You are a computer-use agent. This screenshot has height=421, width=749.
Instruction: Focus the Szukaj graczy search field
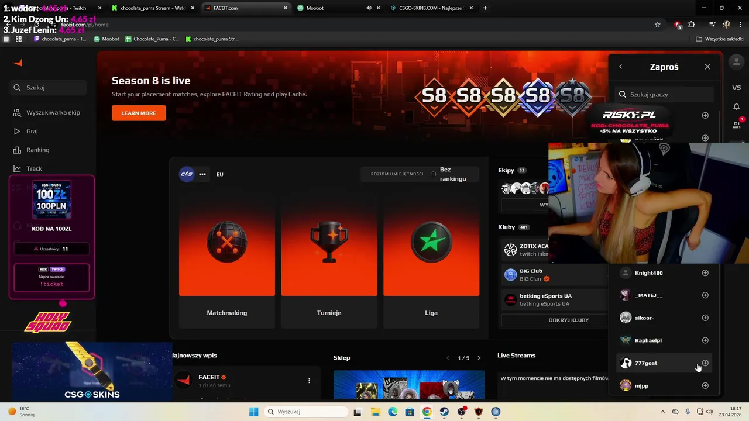click(x=664, y=94)
